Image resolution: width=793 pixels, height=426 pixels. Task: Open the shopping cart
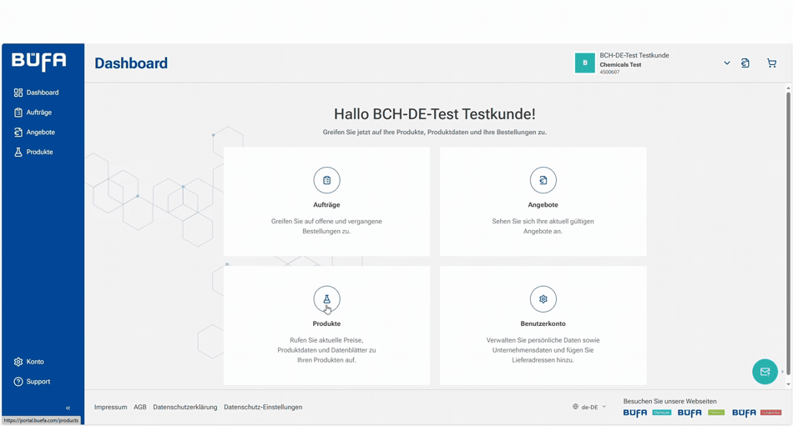coord(771,63)
